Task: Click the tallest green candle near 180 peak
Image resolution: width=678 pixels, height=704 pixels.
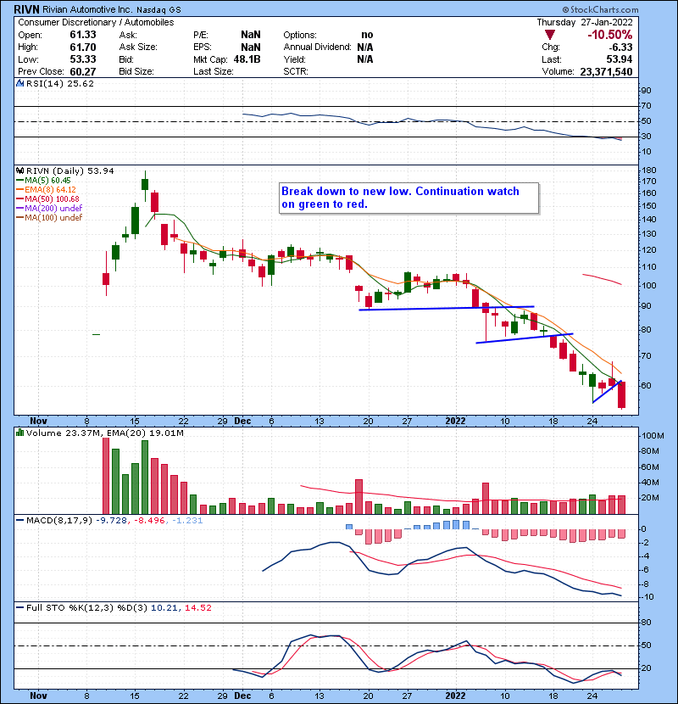Action: 144,184
